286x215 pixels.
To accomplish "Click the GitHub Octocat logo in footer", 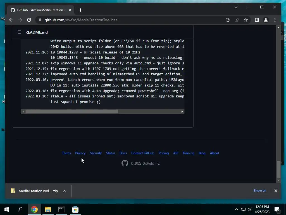I will coord(125,163).
